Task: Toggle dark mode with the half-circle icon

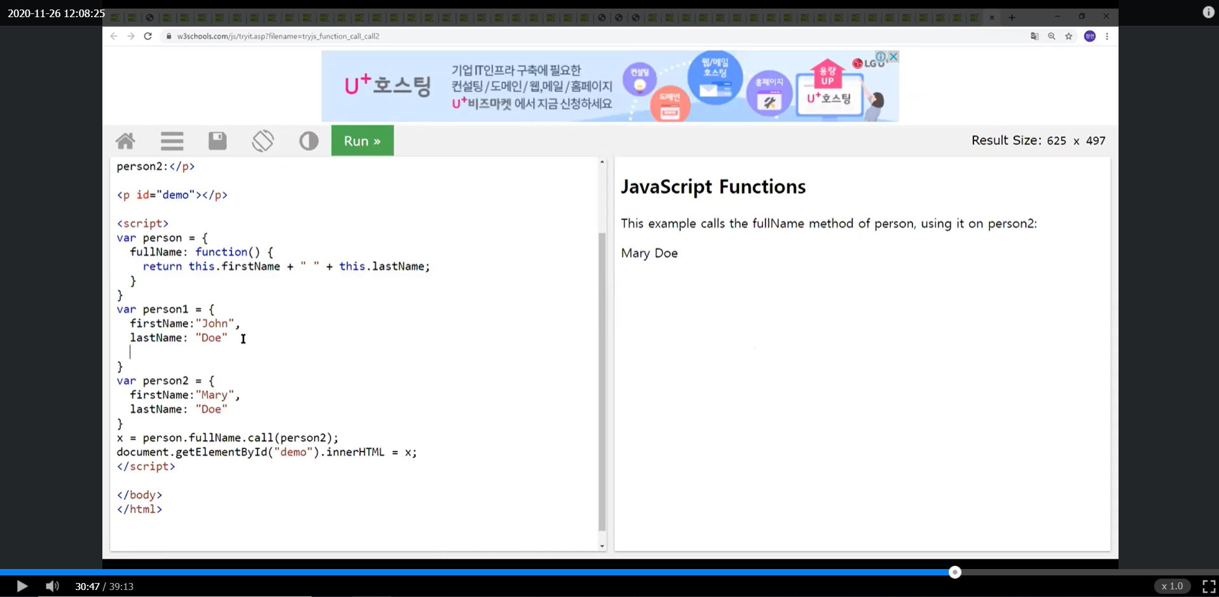Action: [x=308, y=141]
